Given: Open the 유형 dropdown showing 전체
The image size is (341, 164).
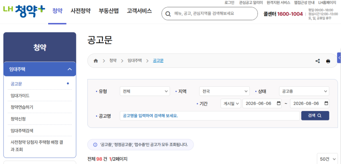Looking at the screenshot, I should click(145, 91).
